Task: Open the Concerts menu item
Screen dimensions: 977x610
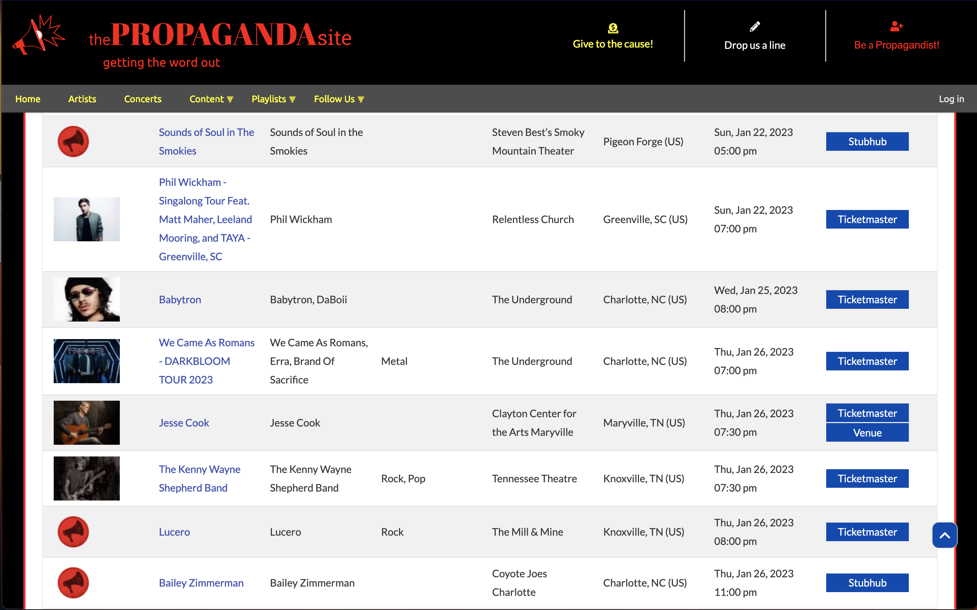Action: click(143, 99)
